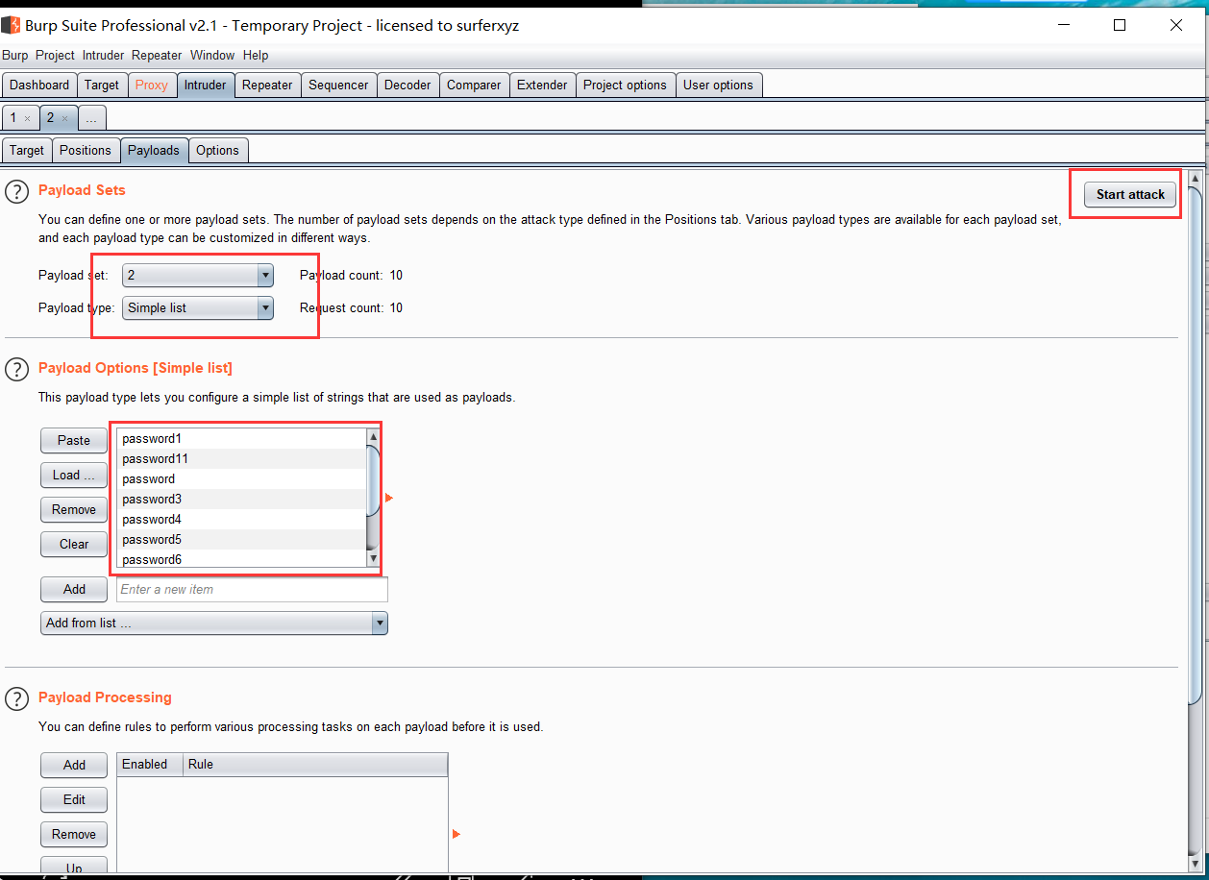Open the Payload set dropdown
This screenshot has height=880, width=1209.
pos(198,276)
